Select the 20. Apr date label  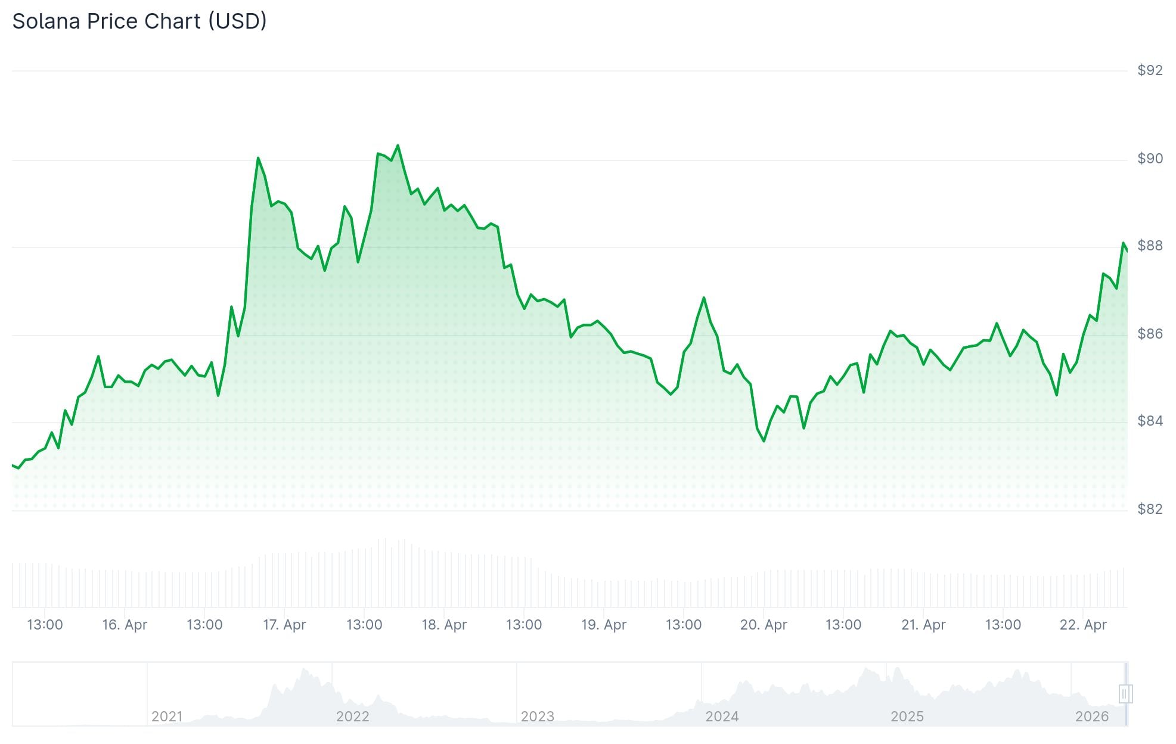(764, 625)
